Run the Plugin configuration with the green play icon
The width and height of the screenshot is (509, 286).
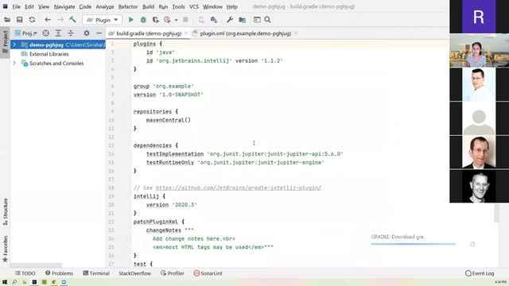[x=130, y=20]
